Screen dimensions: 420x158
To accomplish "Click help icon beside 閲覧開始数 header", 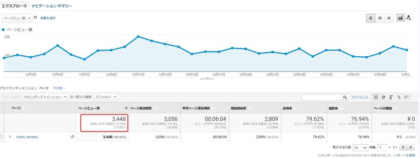I will coord(250,108).
